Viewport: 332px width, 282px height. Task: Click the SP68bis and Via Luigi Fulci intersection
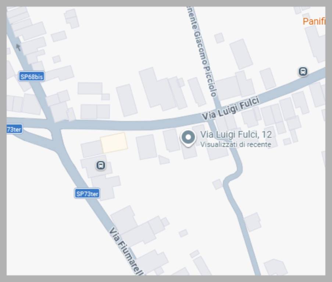[53, 125]
